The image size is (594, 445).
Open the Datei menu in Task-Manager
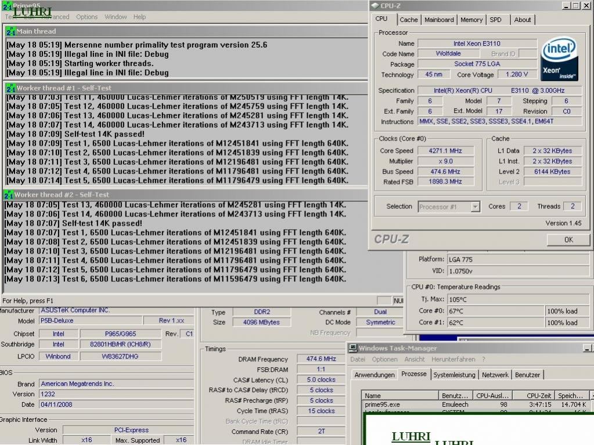[358, 359]
